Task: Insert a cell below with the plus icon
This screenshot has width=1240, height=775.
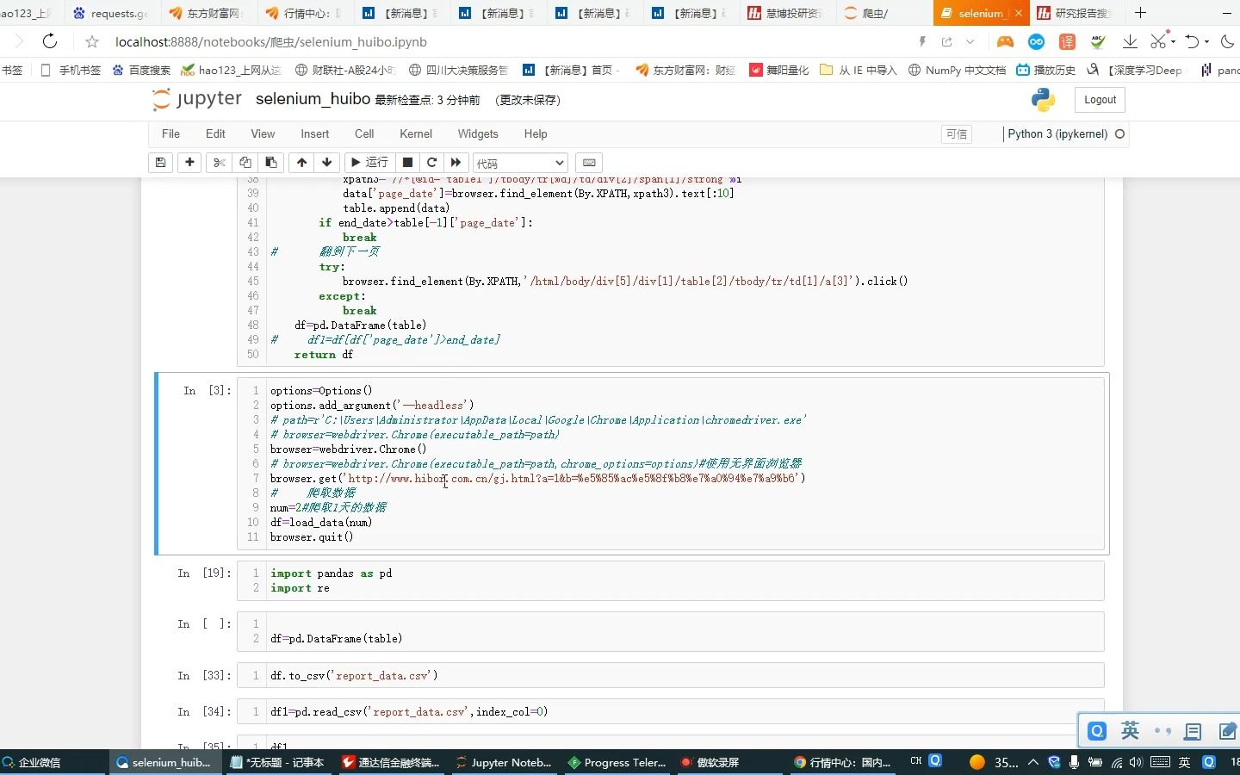Action: 189,163
